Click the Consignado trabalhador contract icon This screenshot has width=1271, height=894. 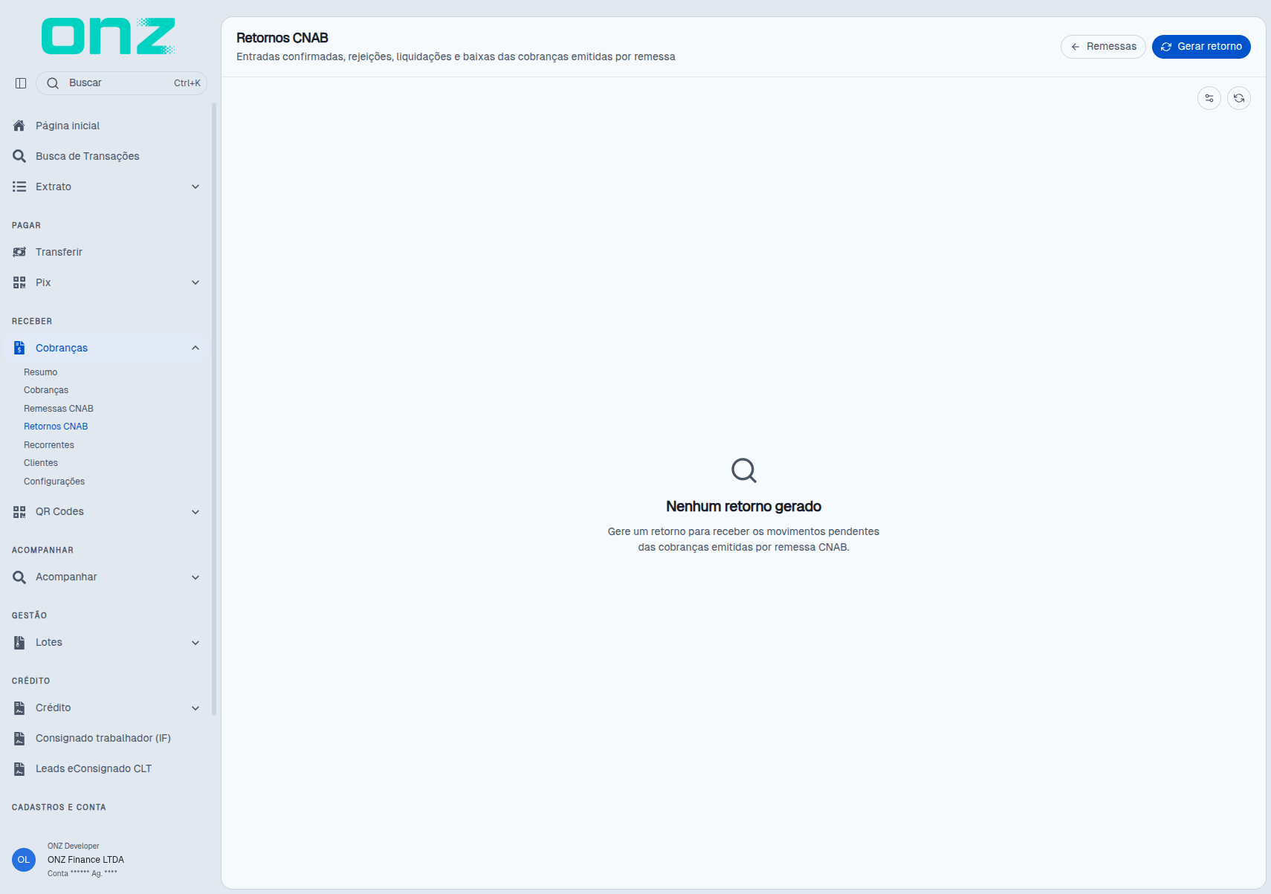(19, 738)
